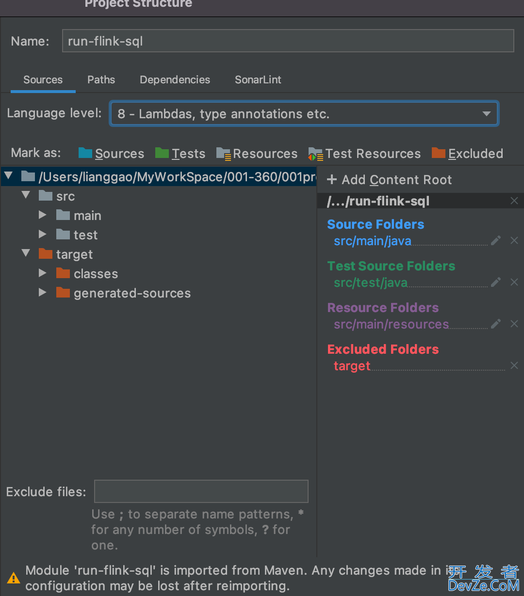Collapse the target folder tree node
This screenshot has height=596, width=524.
[26, 254]
